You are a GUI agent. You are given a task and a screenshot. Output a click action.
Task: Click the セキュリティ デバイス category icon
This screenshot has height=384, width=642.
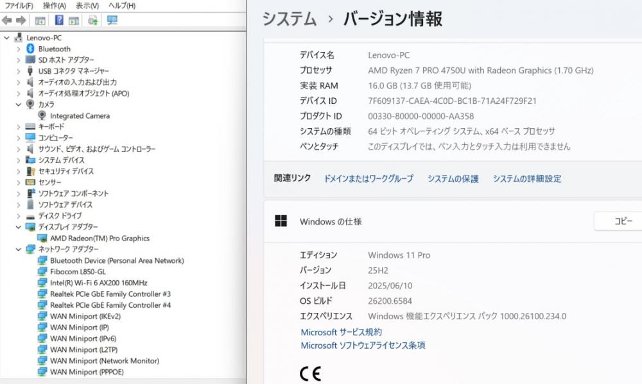30,171
